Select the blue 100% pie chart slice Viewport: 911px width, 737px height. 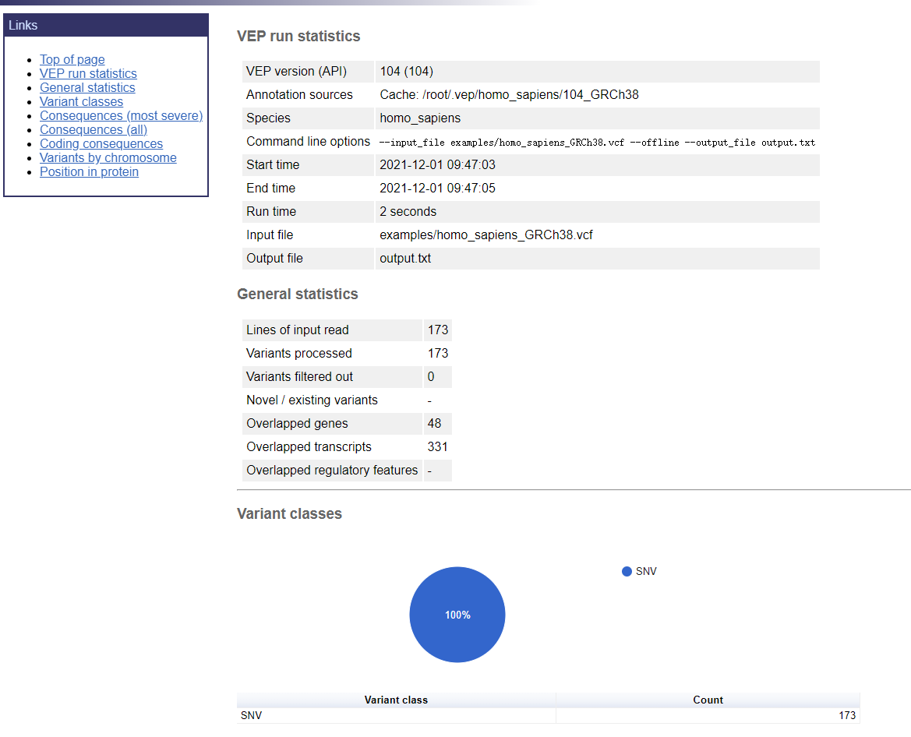[x=457, y=615]
